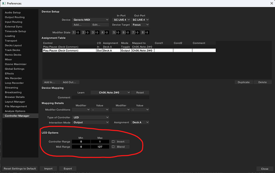The width and height of the screenshot is (275, 173).
Task: Click the Add In... button
Action: click(x=49, y=82)
